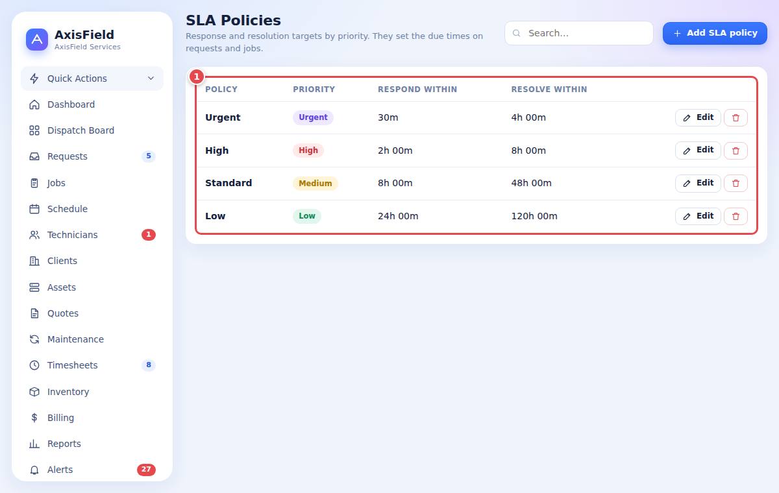The height and width of the screenshot is (493, 779).
Task: Click the green Low priority tag
Action: pos(307,216)
